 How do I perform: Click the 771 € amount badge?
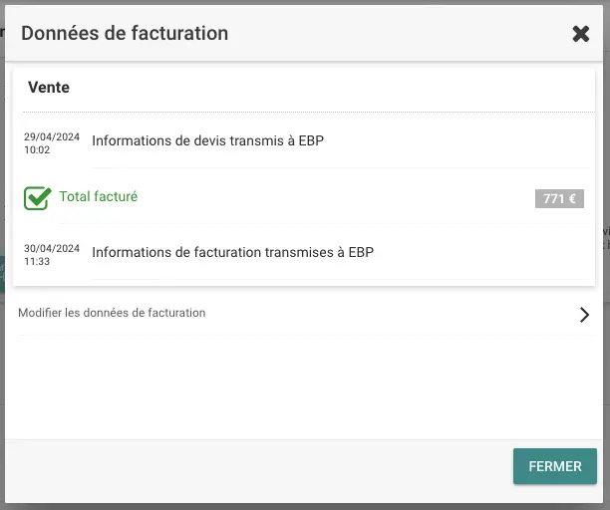click(x=559, y=198)
